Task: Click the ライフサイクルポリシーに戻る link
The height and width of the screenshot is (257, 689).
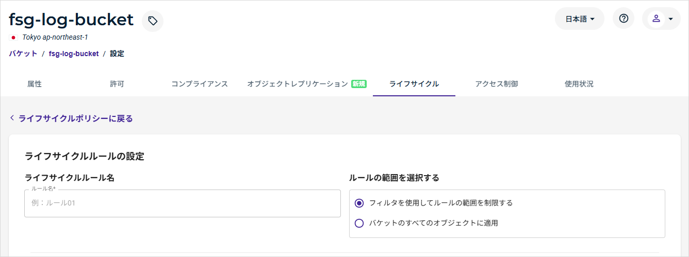Action: 76,118
